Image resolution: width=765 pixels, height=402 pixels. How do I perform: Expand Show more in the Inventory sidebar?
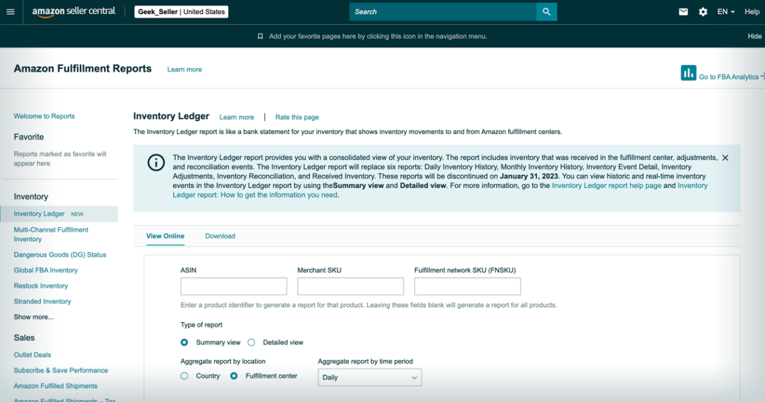click(34, 316)
